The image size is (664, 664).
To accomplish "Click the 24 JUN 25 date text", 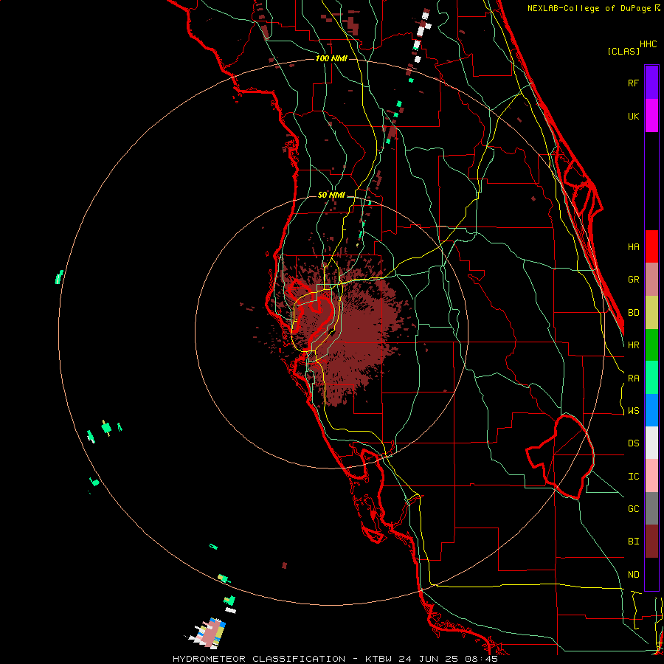I will pyautogui.click(x=430, y=659).
